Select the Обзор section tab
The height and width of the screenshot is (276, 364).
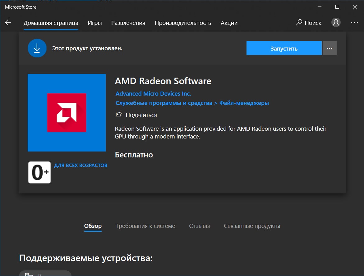pyautogui.click(x=93, y=226)
